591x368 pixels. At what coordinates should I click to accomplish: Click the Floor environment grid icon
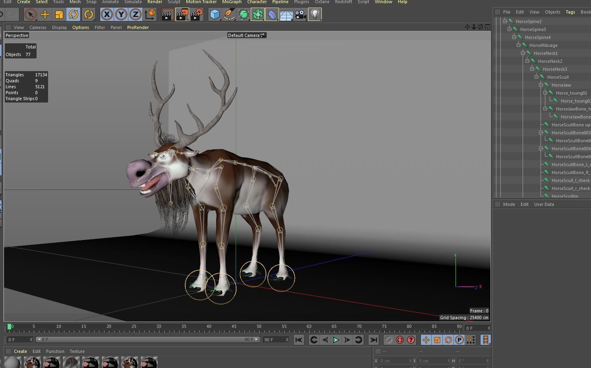[x=287, y=15]
